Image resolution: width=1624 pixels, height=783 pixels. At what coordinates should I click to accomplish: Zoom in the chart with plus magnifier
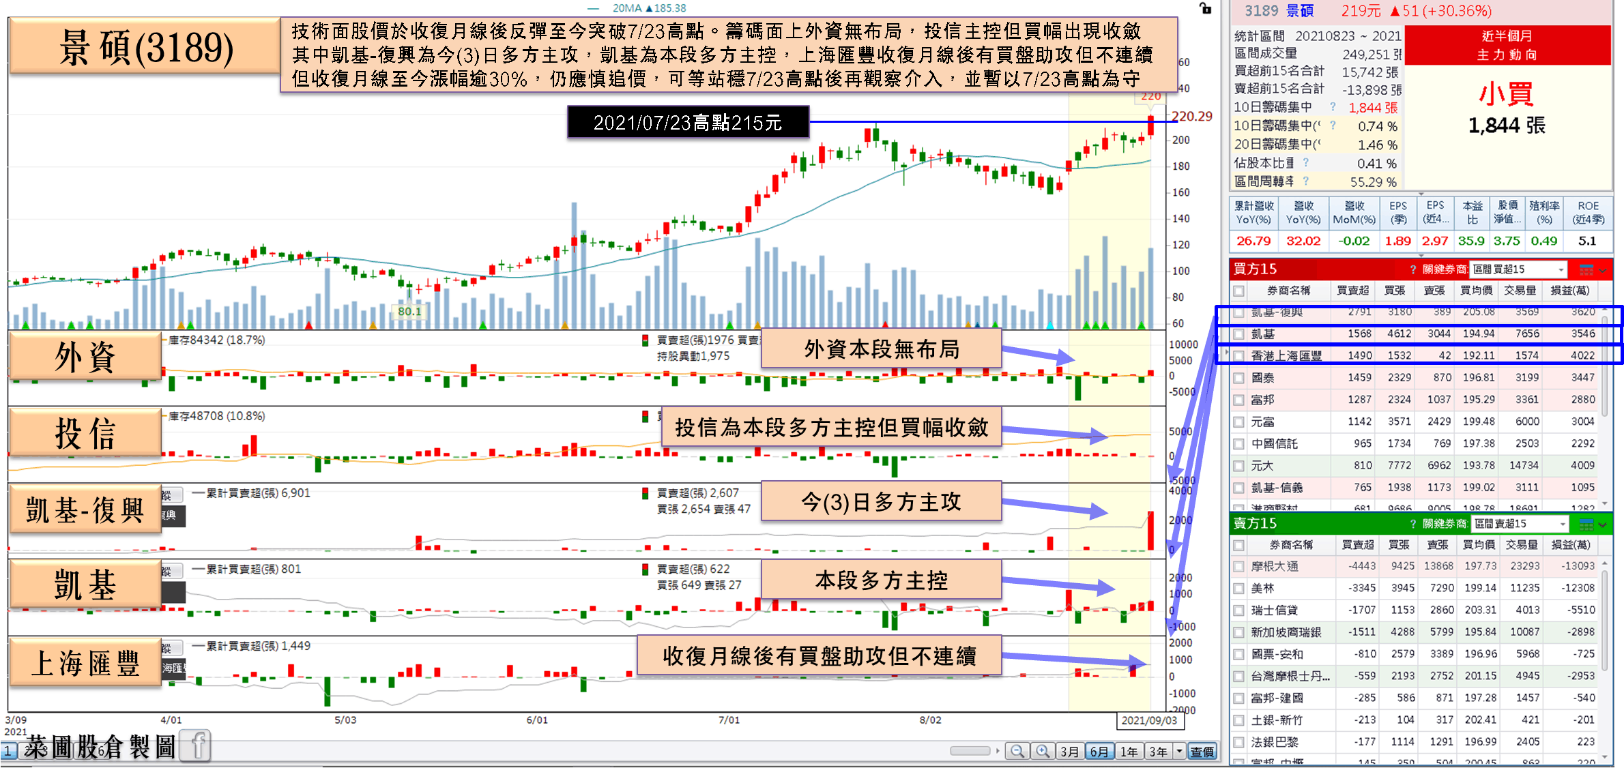point(1043,751)
